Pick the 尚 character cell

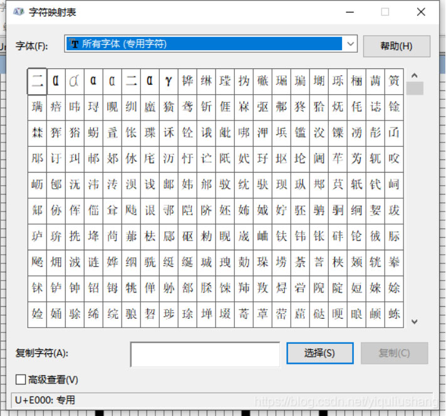113,236
